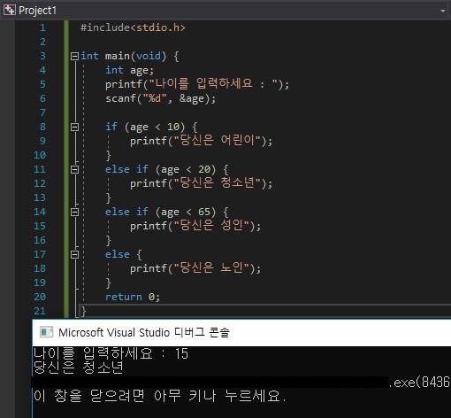Click the #include<stdio.h> line
The height and width of the screenshot is (418, 451).
point(133,27)
